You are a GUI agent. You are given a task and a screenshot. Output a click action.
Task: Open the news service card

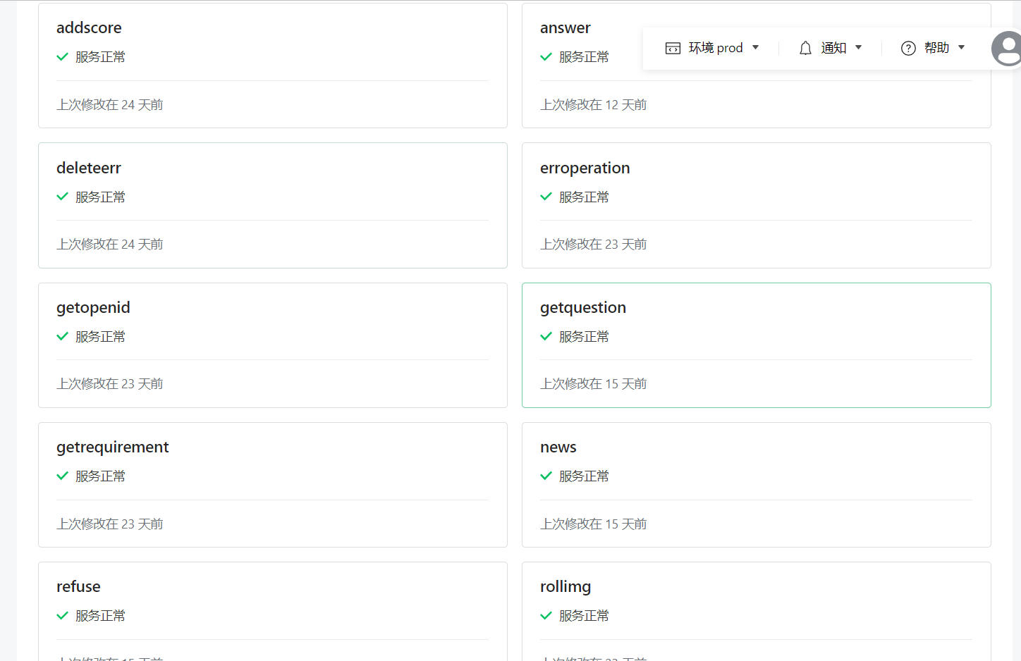[757, 485]
